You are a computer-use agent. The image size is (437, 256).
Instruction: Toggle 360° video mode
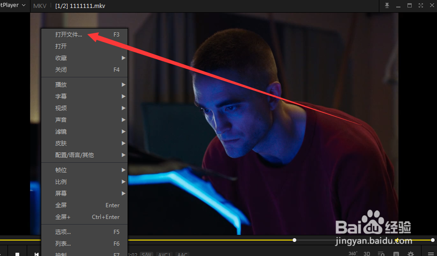[353, 254]
